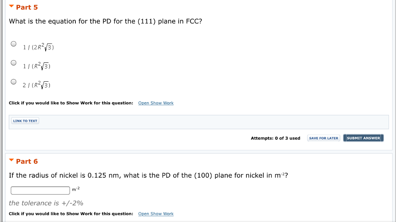Click Part 6 "Click if you would like" text
The width and height of the screenshot is (396, 222).
[71, 214]
